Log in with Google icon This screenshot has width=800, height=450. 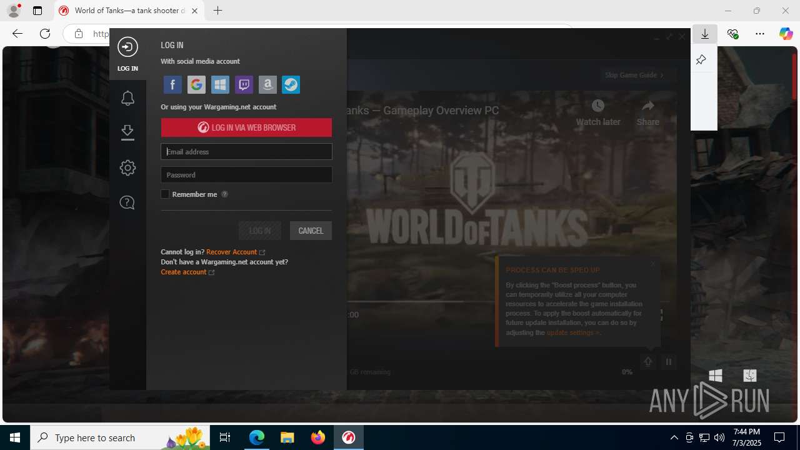(196, 84)
